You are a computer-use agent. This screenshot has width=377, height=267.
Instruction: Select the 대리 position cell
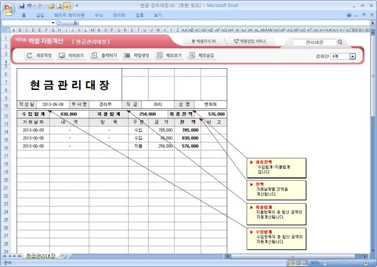158,104
